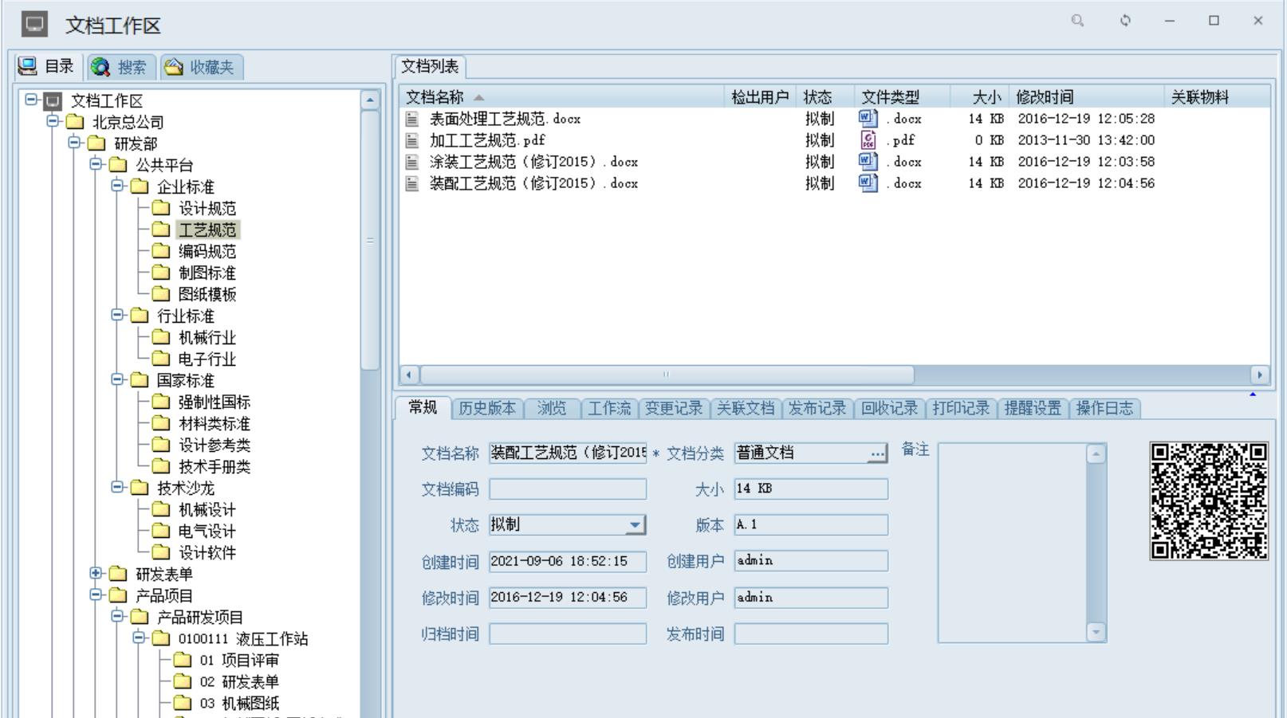Viewport: 1287px width, 718px height.
Task: Click the 文档工作区 monitor icon in header
Action: (x=34, y=25)
